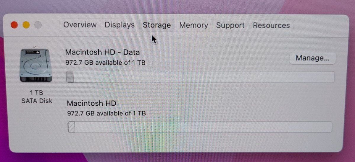The height and width of the screenshot is (162, 355).
Task: Open the Support tab
Action: tap(230, 25)
